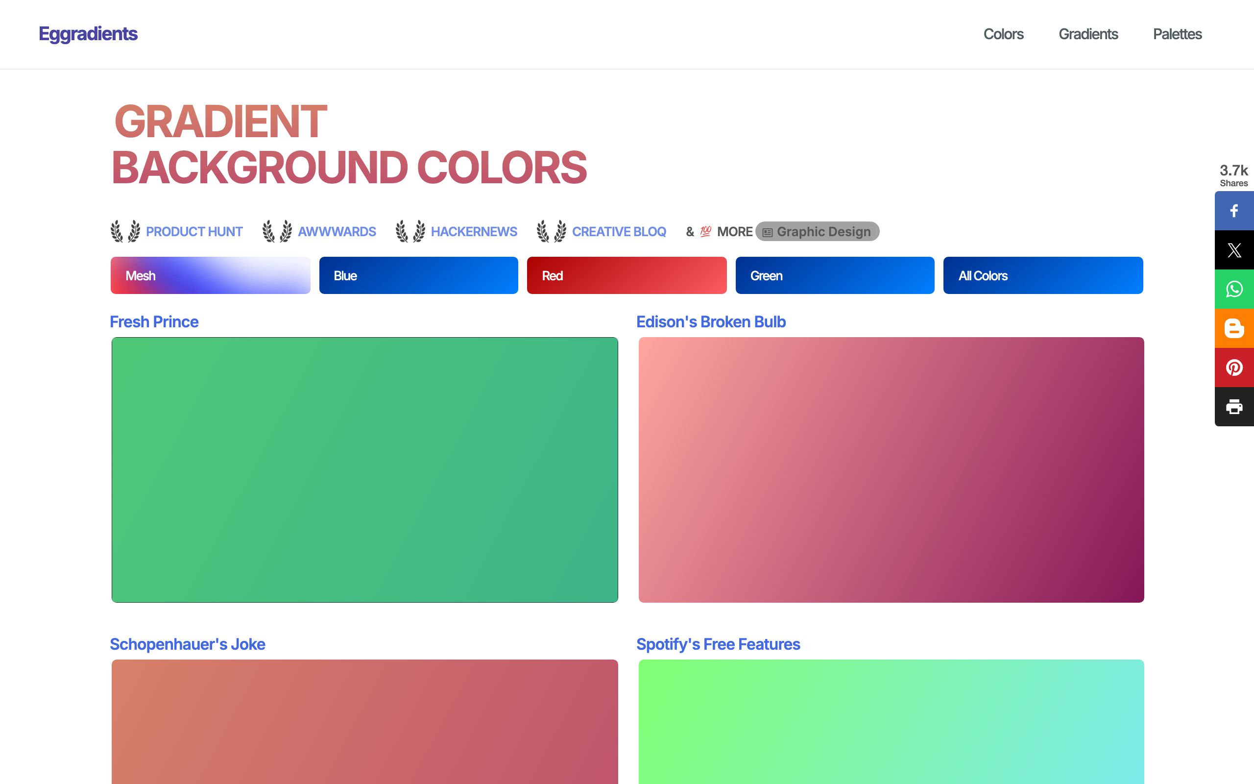This screenshot has height=784, width=1254.
Task: Pick Edison's Broken Bulb pink gradient swatch
Action: 892,470
